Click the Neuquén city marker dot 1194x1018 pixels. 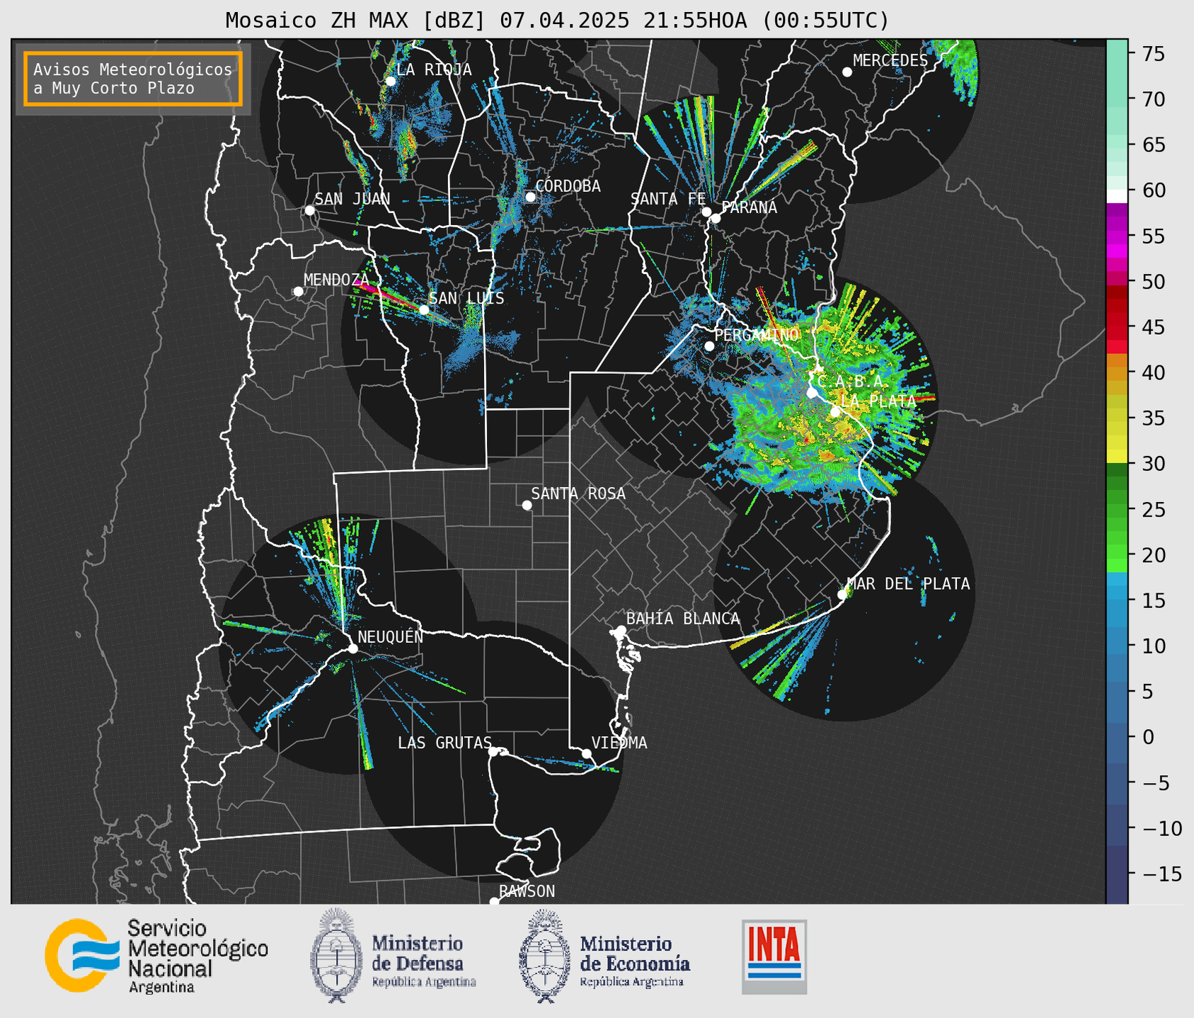click(x=352, y=648)
